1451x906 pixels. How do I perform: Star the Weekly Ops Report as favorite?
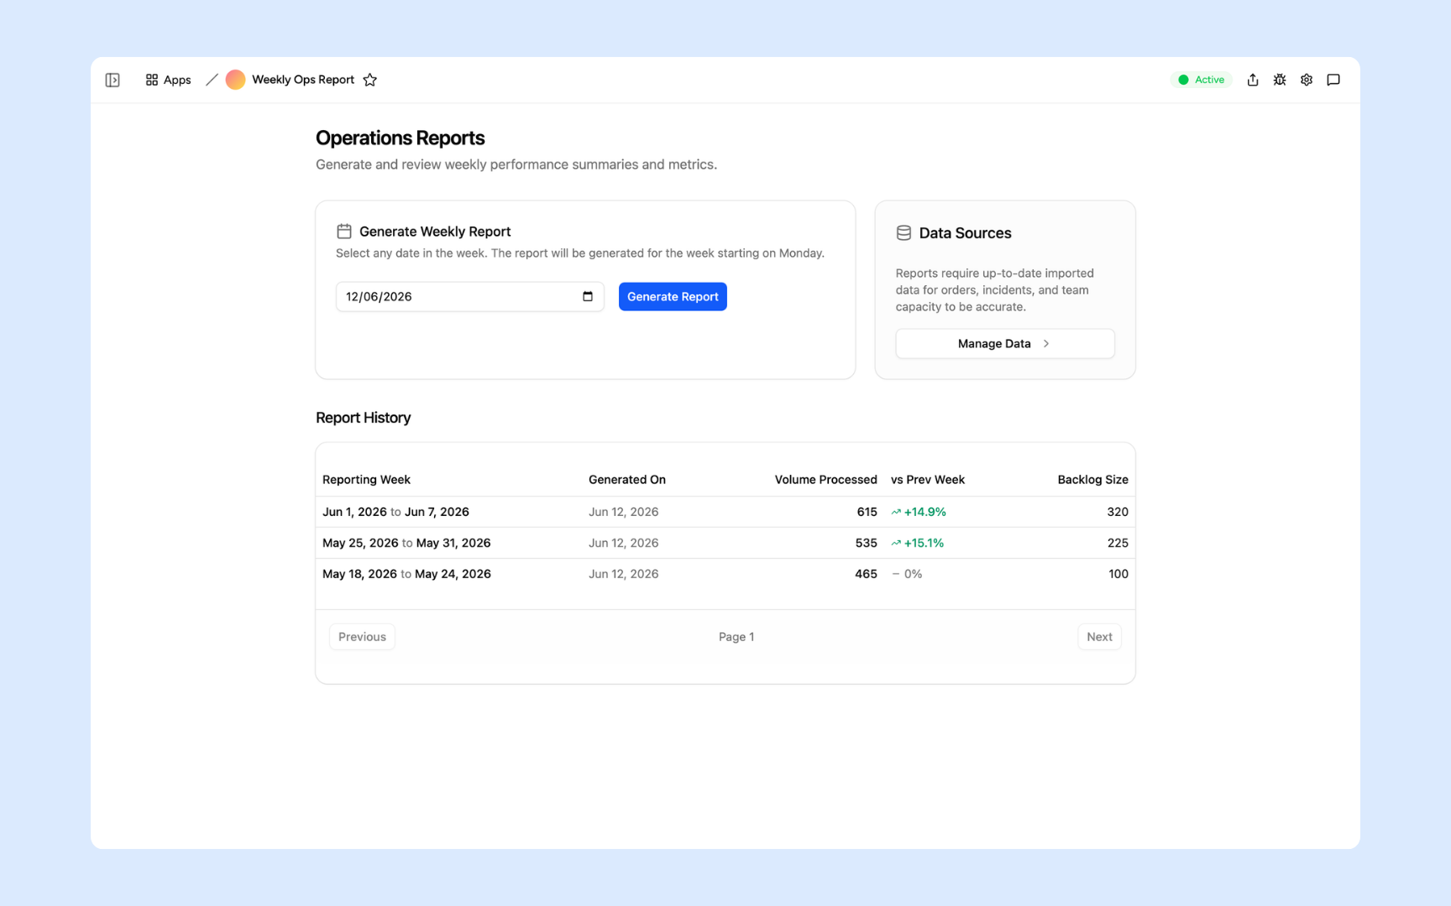click(370, 80)
